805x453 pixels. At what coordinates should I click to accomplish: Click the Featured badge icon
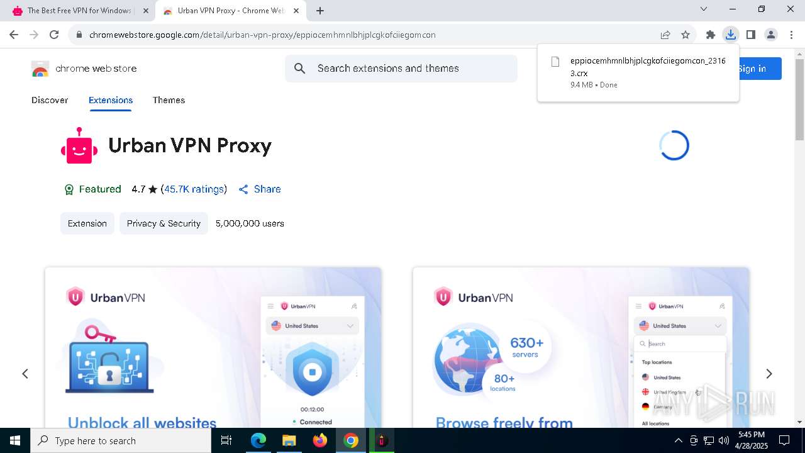(69, 189)
